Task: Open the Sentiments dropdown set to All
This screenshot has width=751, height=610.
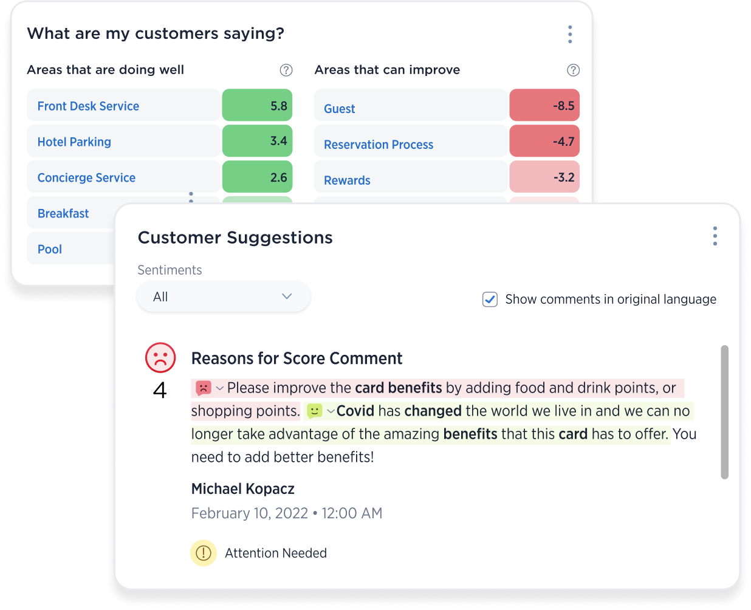Action: (223, 296)
